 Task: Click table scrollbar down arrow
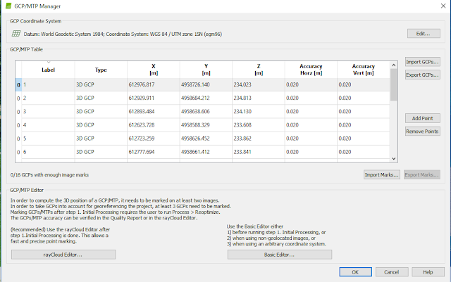[x=394, y=158]
